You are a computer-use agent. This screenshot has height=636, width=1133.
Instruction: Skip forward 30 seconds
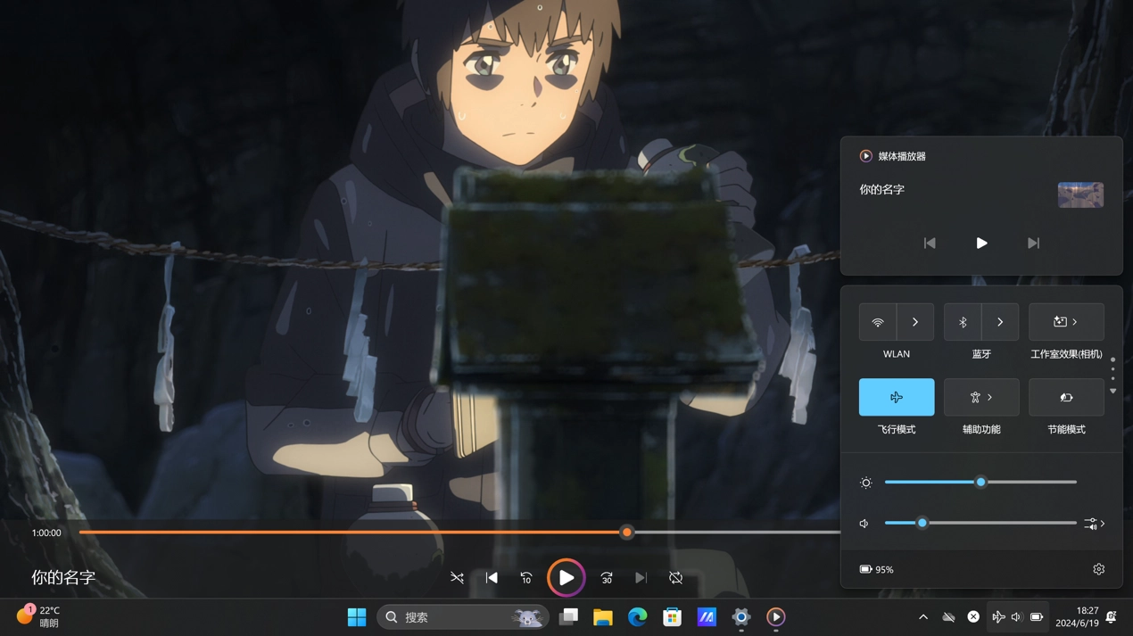(x=607, y=578)
